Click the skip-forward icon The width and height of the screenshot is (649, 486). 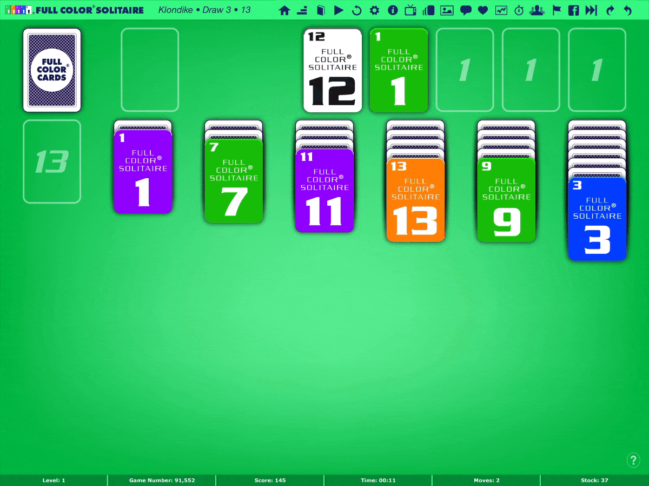tap(592, 10)
